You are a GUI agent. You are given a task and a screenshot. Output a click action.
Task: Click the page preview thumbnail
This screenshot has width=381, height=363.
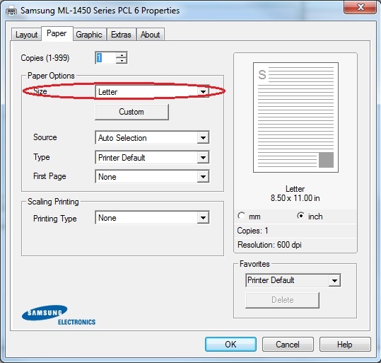click(x=295, y=117)
